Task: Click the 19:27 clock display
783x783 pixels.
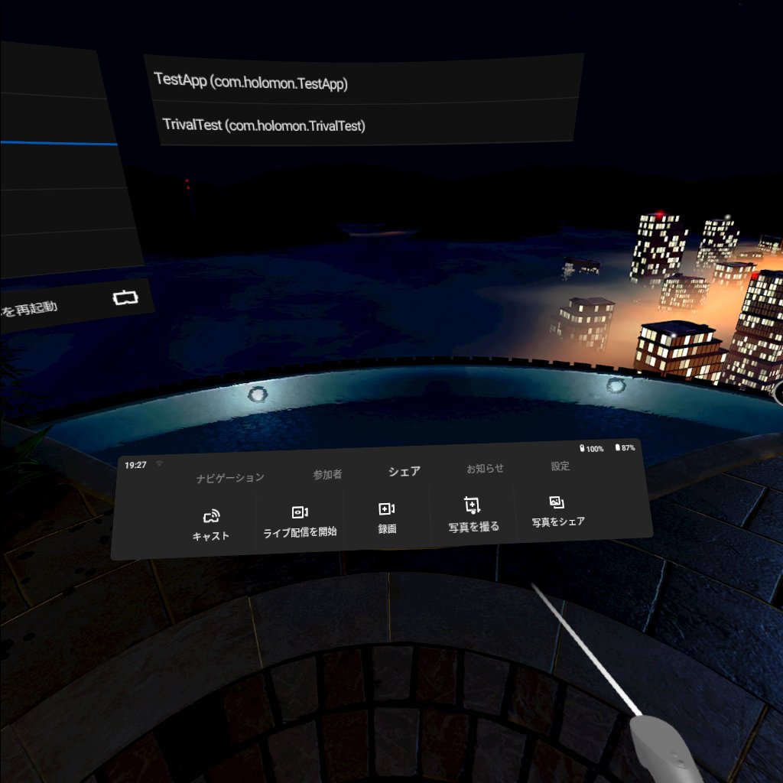Action: tap(135, 465)
